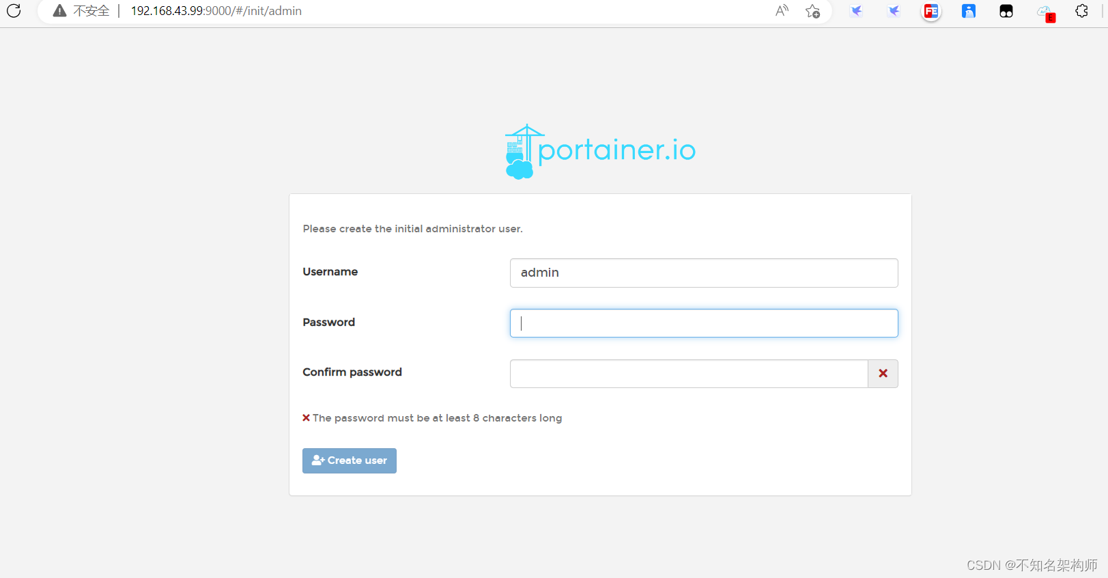Open the blue bag-shaped extension icon
1108x578 pixels.
[x=969, y=11]
